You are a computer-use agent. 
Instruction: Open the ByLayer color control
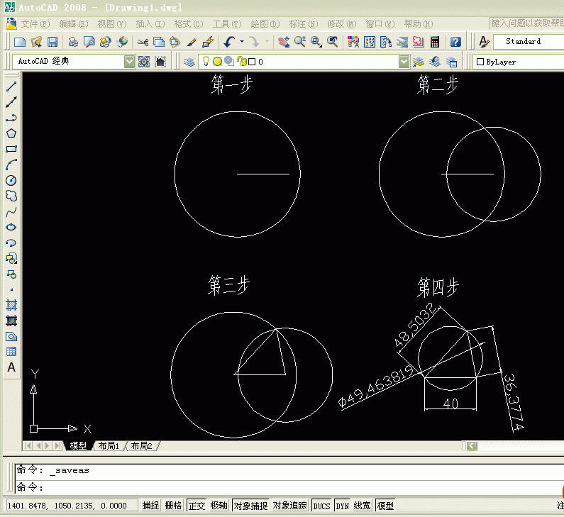[x=519, y=62]
